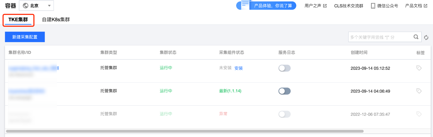Toggle service log for the uninstalled-collector cluster
The image size is (433, 137).
284,68
